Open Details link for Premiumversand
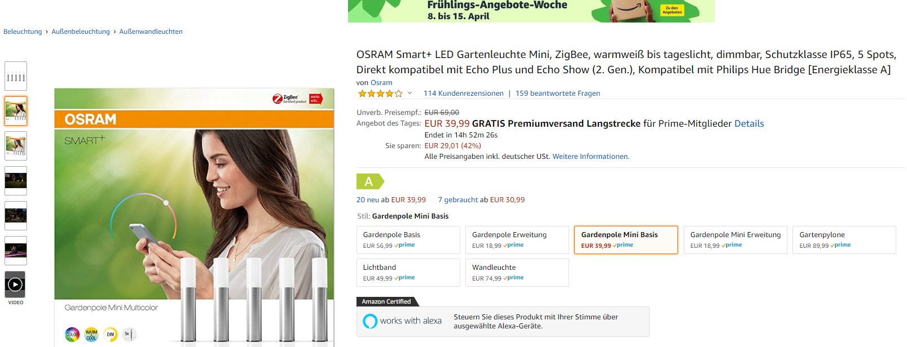 click(x=749, y=123)
